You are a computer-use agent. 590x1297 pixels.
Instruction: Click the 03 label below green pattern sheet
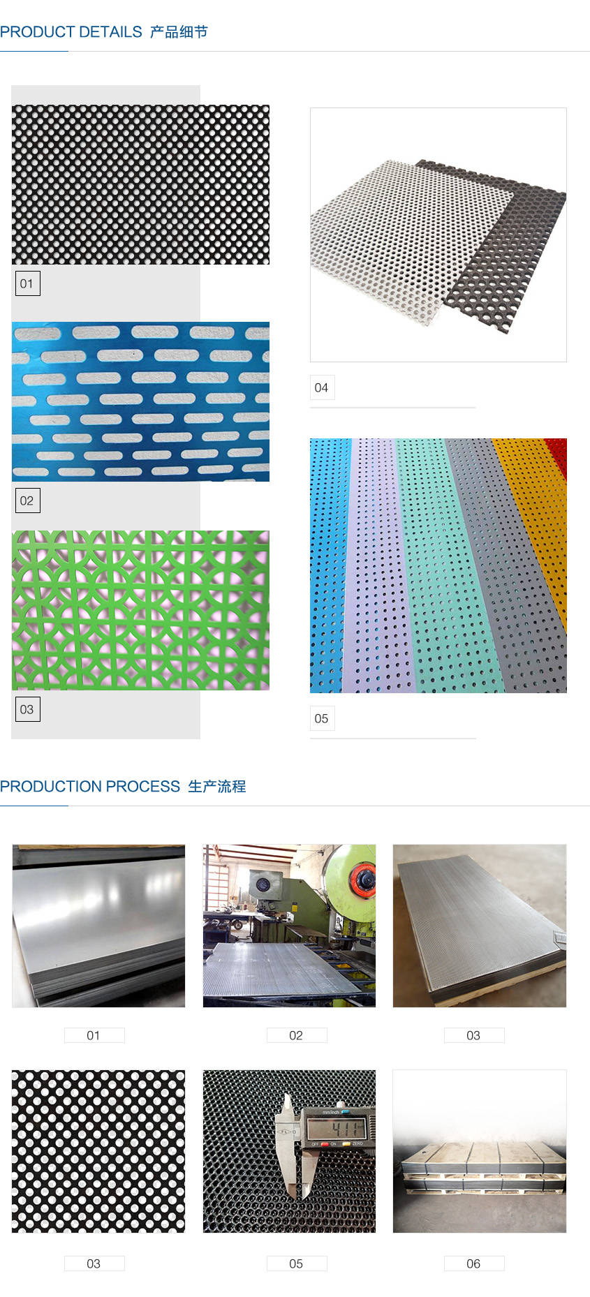27,709
